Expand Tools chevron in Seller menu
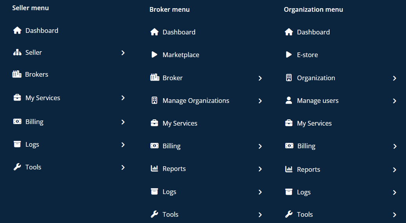This screenshot has width=406, height=223. click(x=123, y=167)
